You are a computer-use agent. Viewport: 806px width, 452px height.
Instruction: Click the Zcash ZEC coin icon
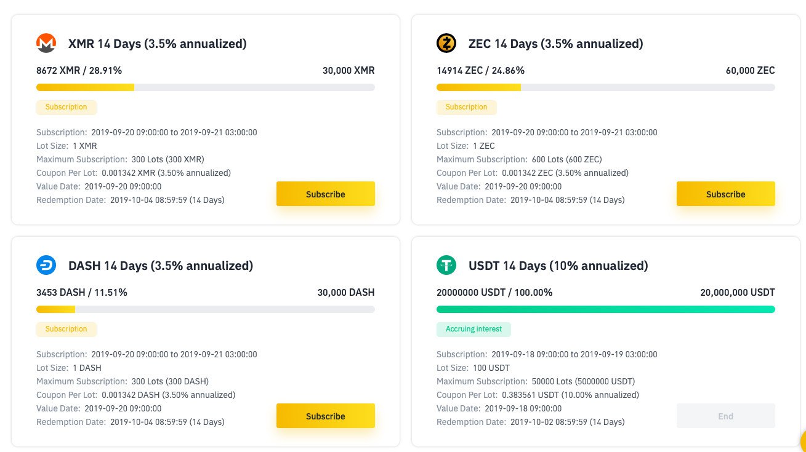click(x=446, y=43)
